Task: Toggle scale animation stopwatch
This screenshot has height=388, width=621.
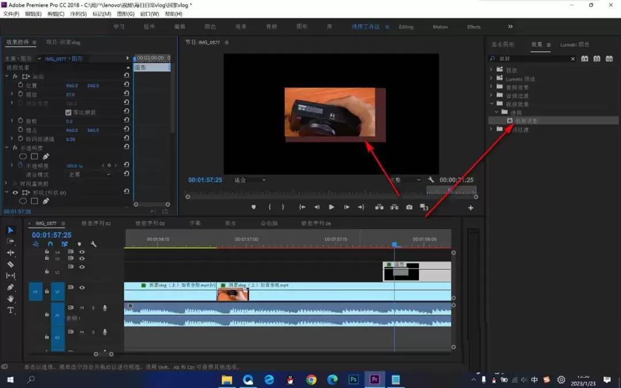Action: [x=21, y=94]
